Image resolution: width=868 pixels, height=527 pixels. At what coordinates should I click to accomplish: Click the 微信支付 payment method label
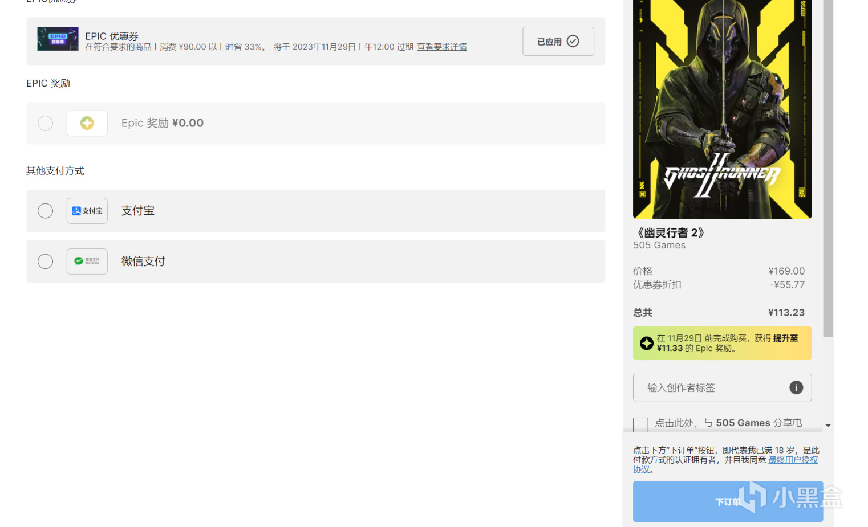(x=143, y=262)
